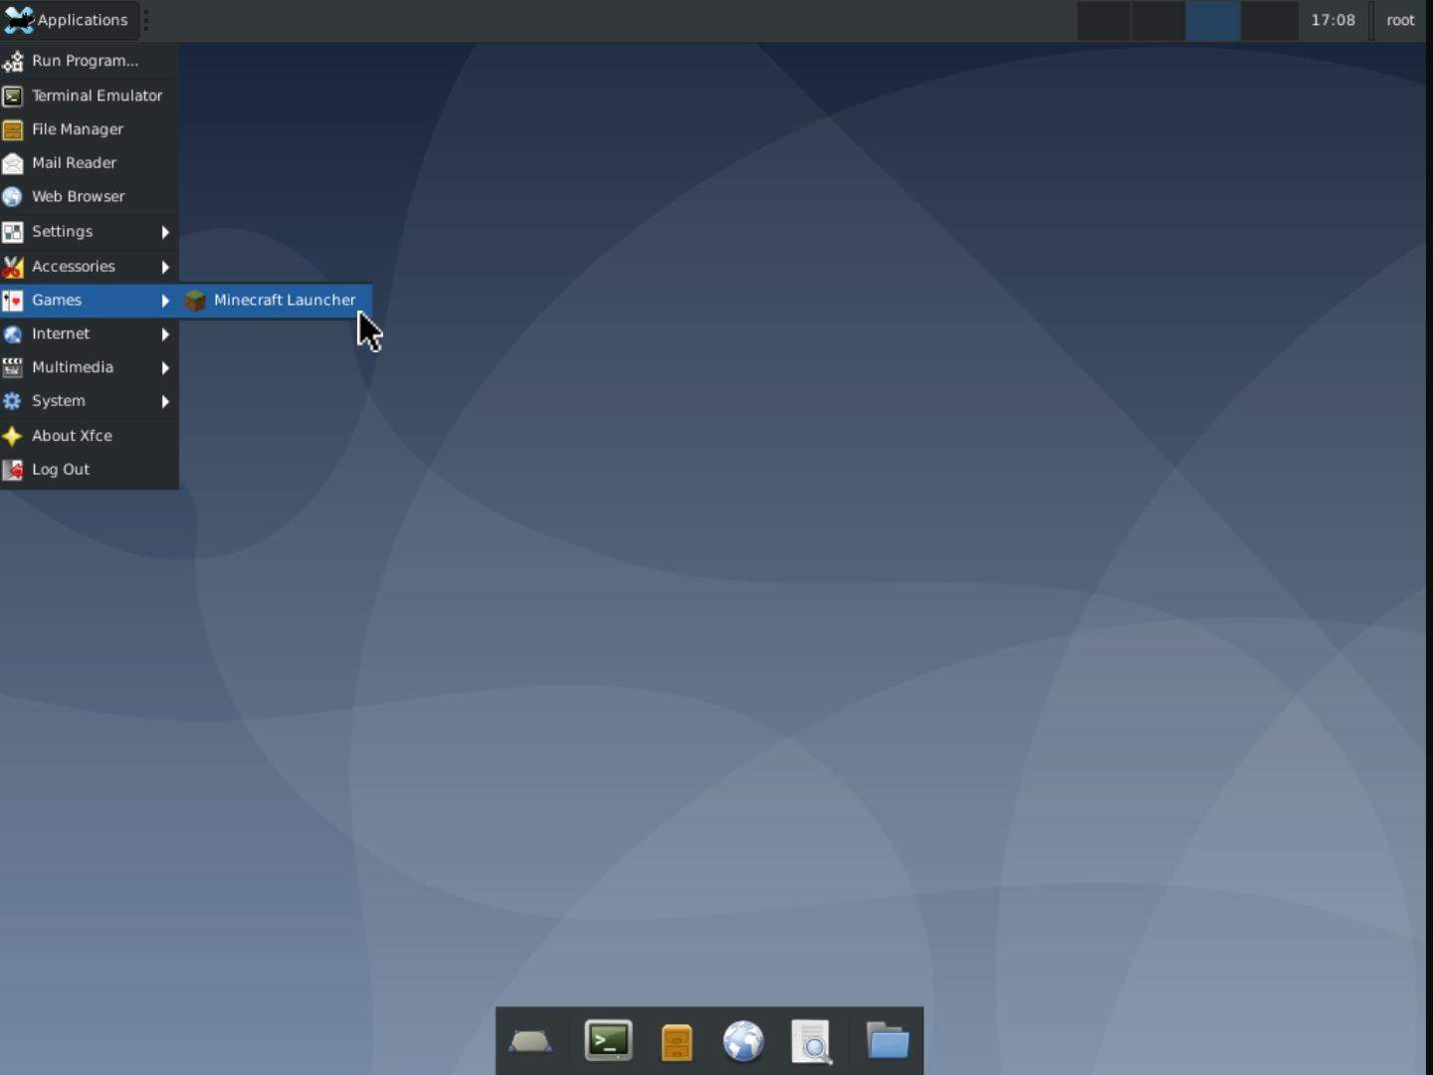Switch to the first workspace
This screenshot has width=1433, height=1075.
pos(1104,20)
